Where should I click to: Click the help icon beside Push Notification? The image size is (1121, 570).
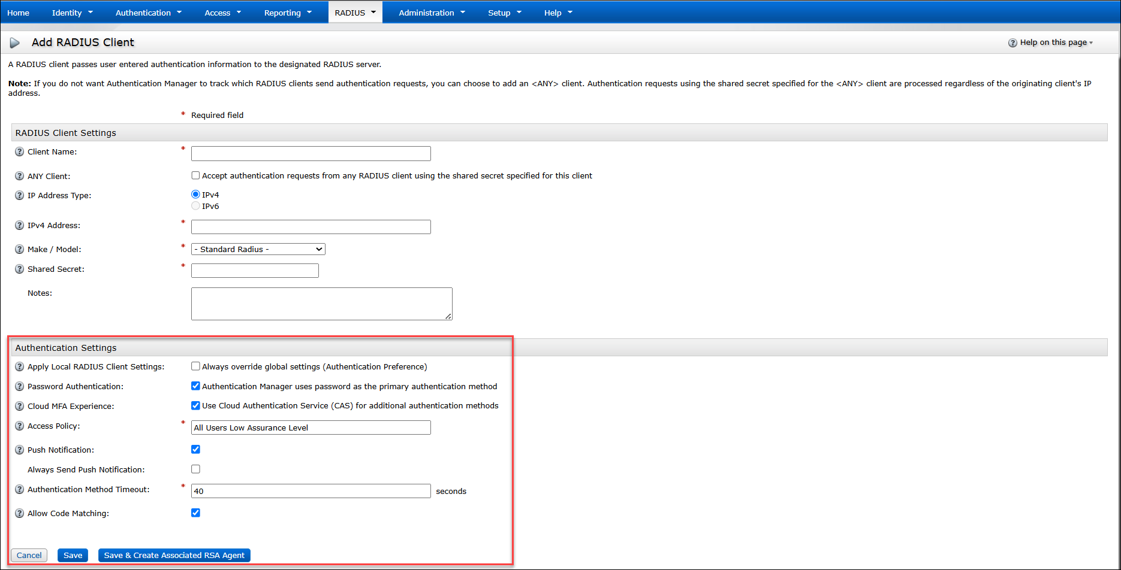coord(19,450)
